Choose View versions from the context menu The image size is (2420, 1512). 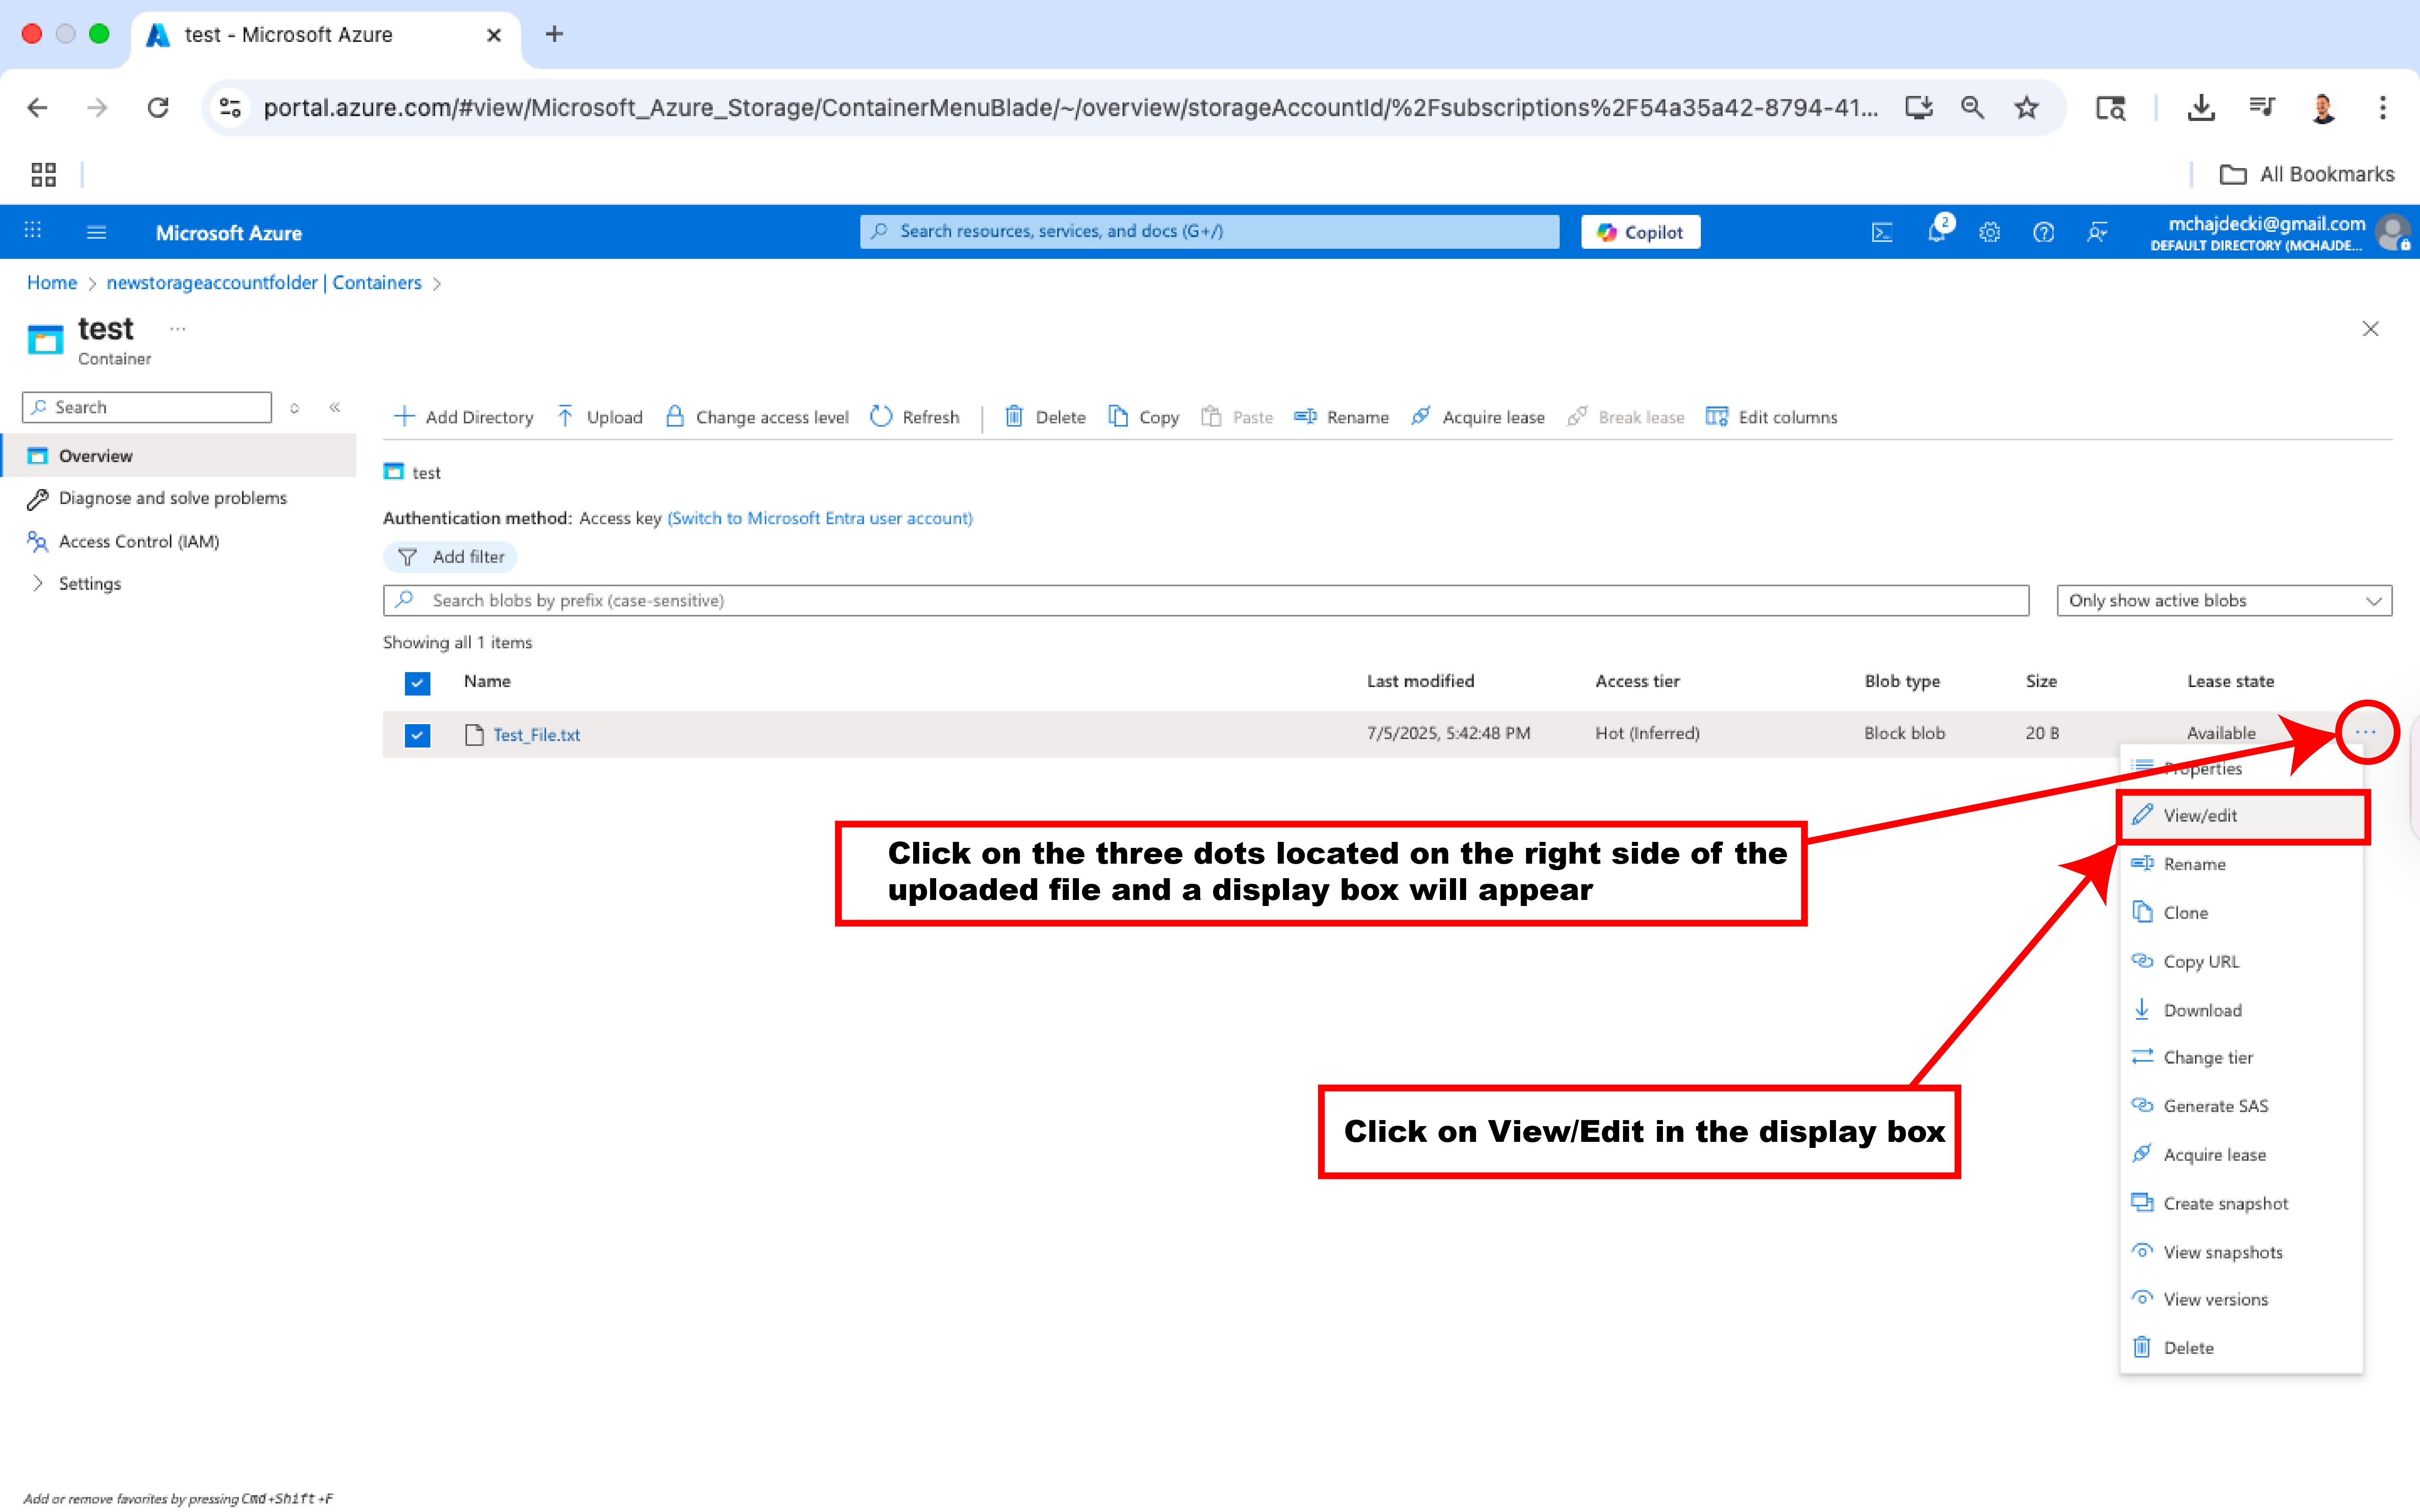coord(2242,1300)
